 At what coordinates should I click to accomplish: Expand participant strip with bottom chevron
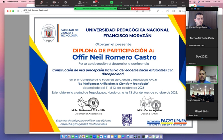coord(201,119)
